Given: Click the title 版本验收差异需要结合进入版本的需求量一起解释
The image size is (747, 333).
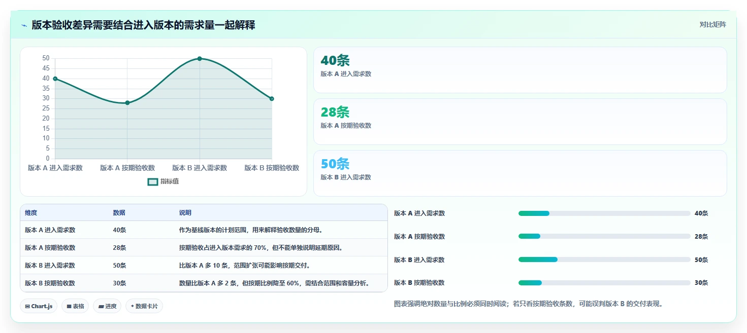Looking at the screenshot, I should click(143, 25).
